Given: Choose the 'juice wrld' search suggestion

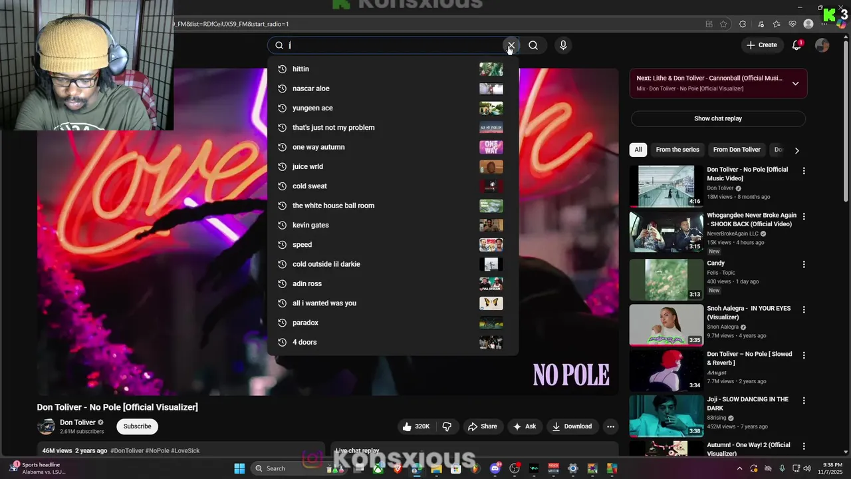Looking at the screenshot, I should tap(392, 166).
